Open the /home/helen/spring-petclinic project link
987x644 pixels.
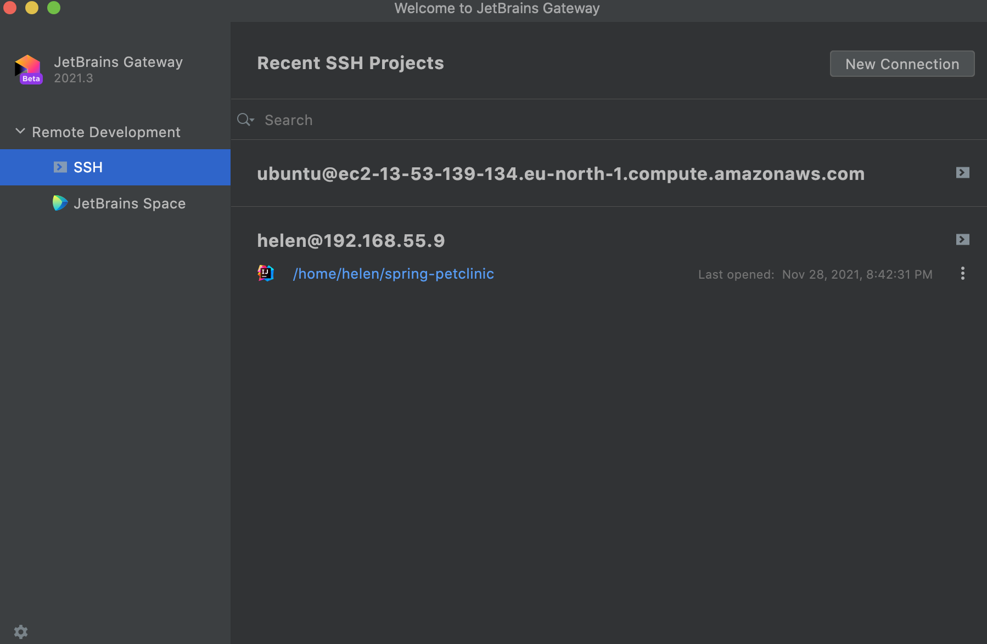point(393,274)
